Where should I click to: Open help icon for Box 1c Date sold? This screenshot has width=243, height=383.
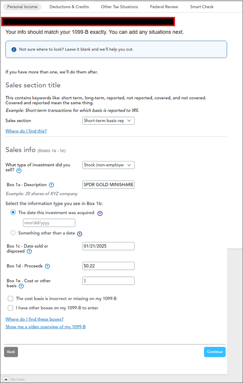pyautogui.click(x=29, y=251)
